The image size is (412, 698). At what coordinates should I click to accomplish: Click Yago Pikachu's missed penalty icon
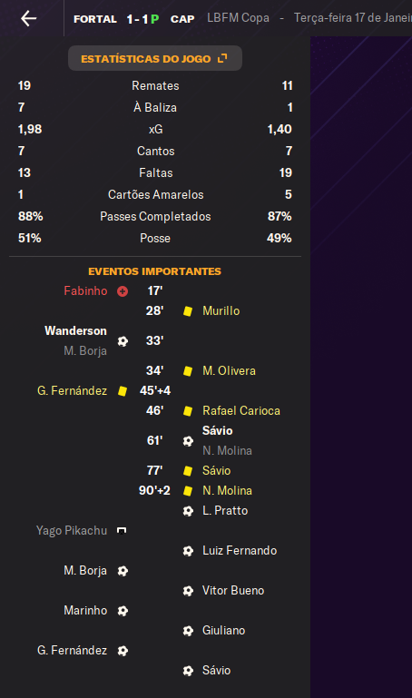[122, 531]
